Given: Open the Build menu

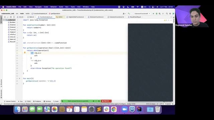Looking at the screenshot, I should [61, 7].
